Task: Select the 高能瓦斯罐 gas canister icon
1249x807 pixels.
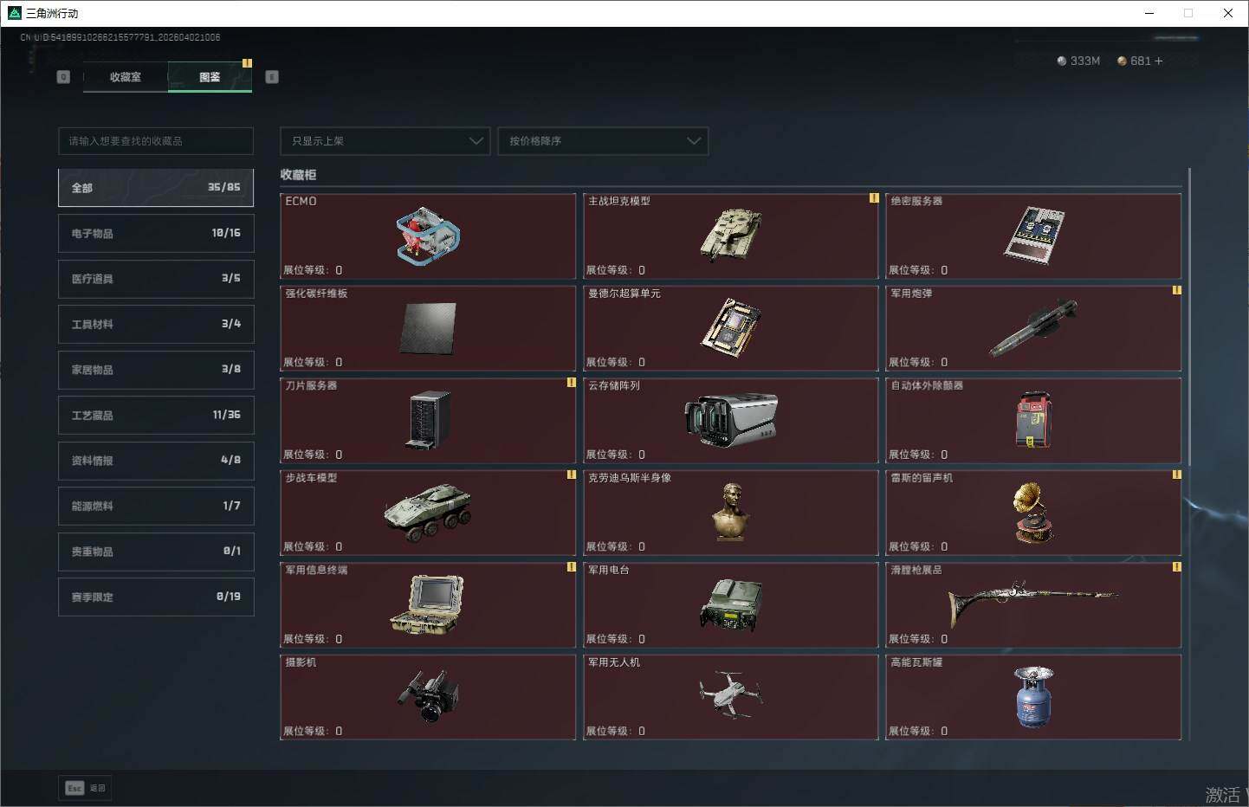Action: (1033, 696)
